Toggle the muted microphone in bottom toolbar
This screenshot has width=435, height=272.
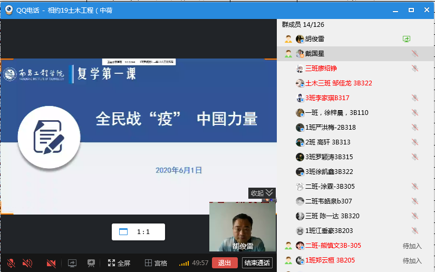11,263
